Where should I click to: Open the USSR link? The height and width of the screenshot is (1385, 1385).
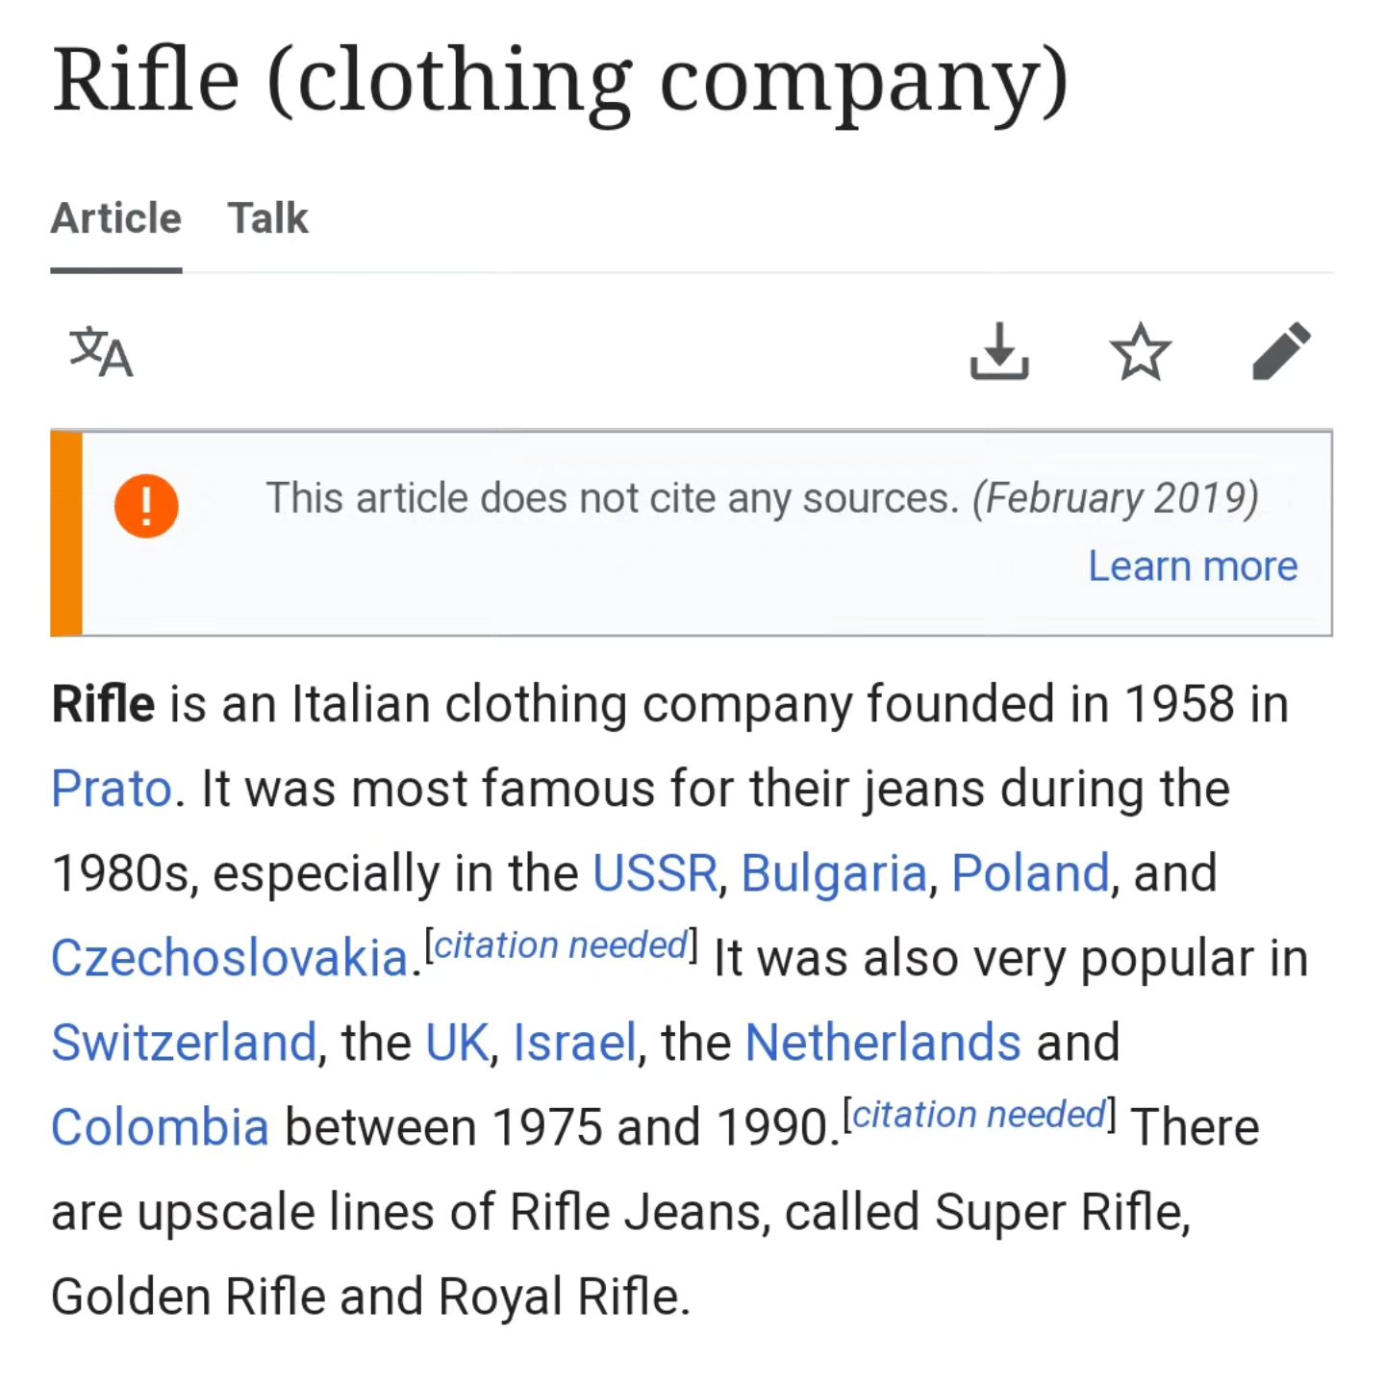pos(655,873)
